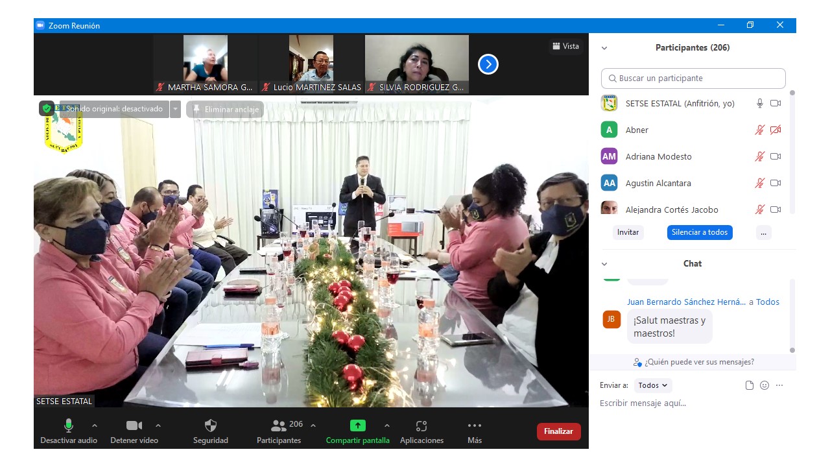Image resolution: width=830 pixels, height=467 pixels.
Task: Collapse the Participantes (206) panel chevron
Action: [604, 48]
